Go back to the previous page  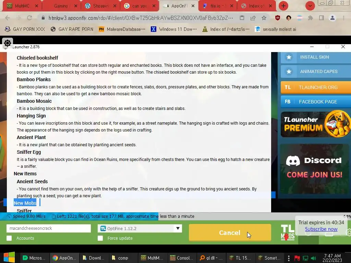click(8, 18)
